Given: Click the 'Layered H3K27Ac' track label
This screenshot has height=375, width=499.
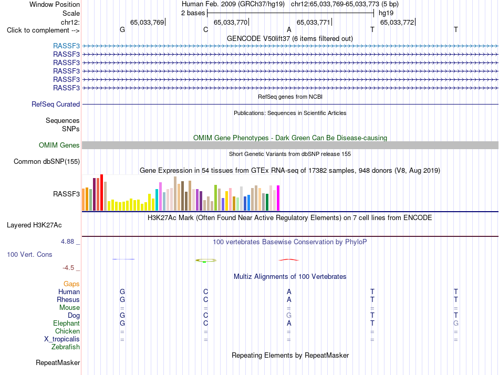Looking at the screenshot, I should (x=34, y=225).
